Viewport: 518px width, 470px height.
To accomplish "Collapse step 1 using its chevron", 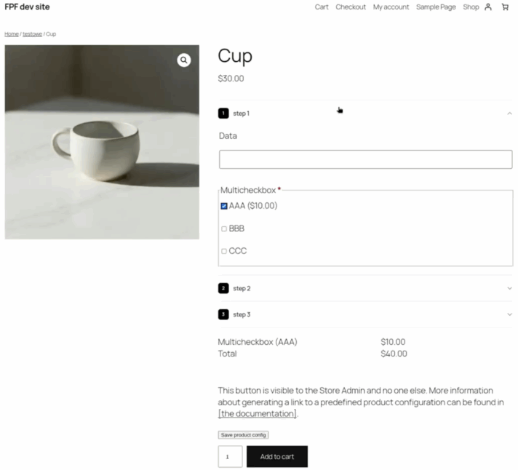I will [x=509, y=113].
